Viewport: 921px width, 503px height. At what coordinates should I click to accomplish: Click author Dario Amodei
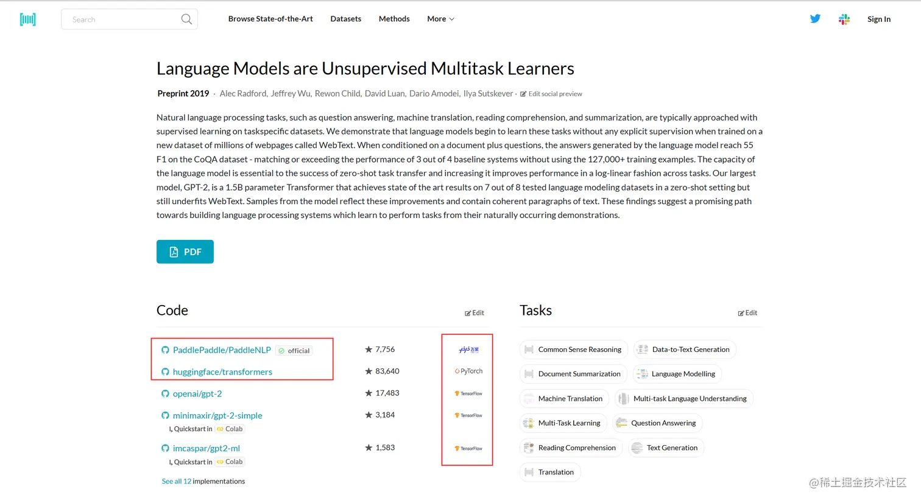(x=434, y=94)
